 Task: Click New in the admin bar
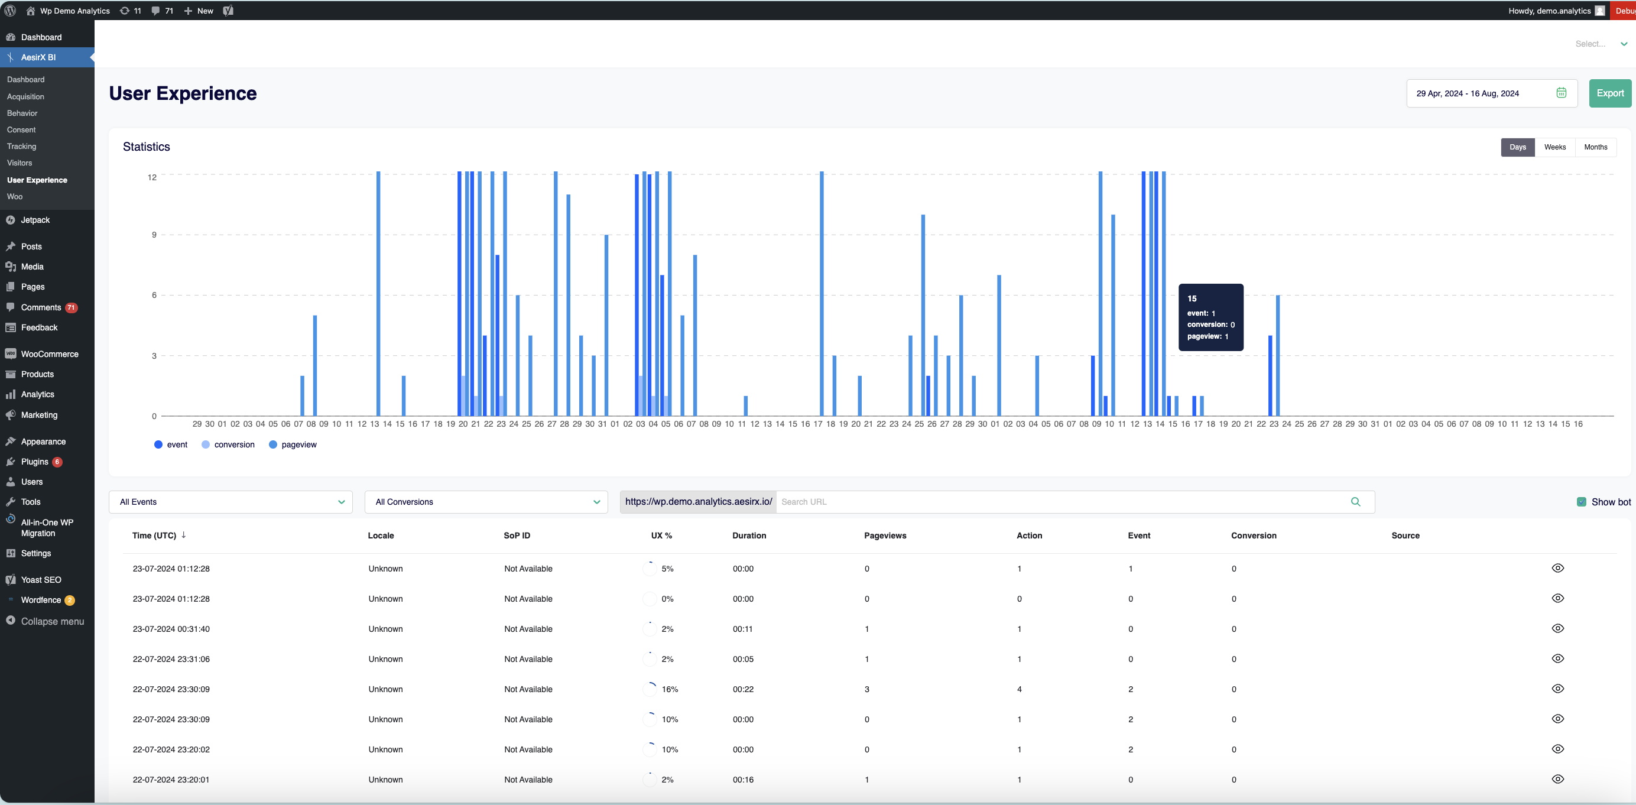pyautogui.click(x=199, y=11)
